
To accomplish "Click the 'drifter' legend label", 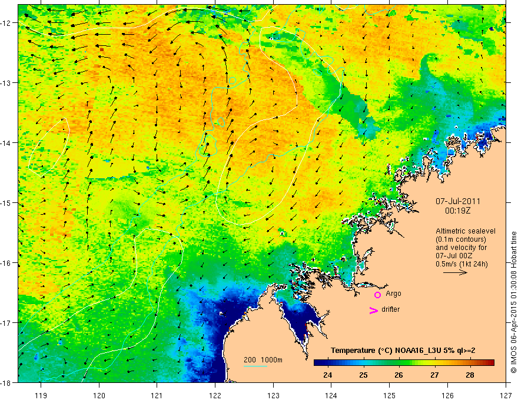I will [390, 309].
